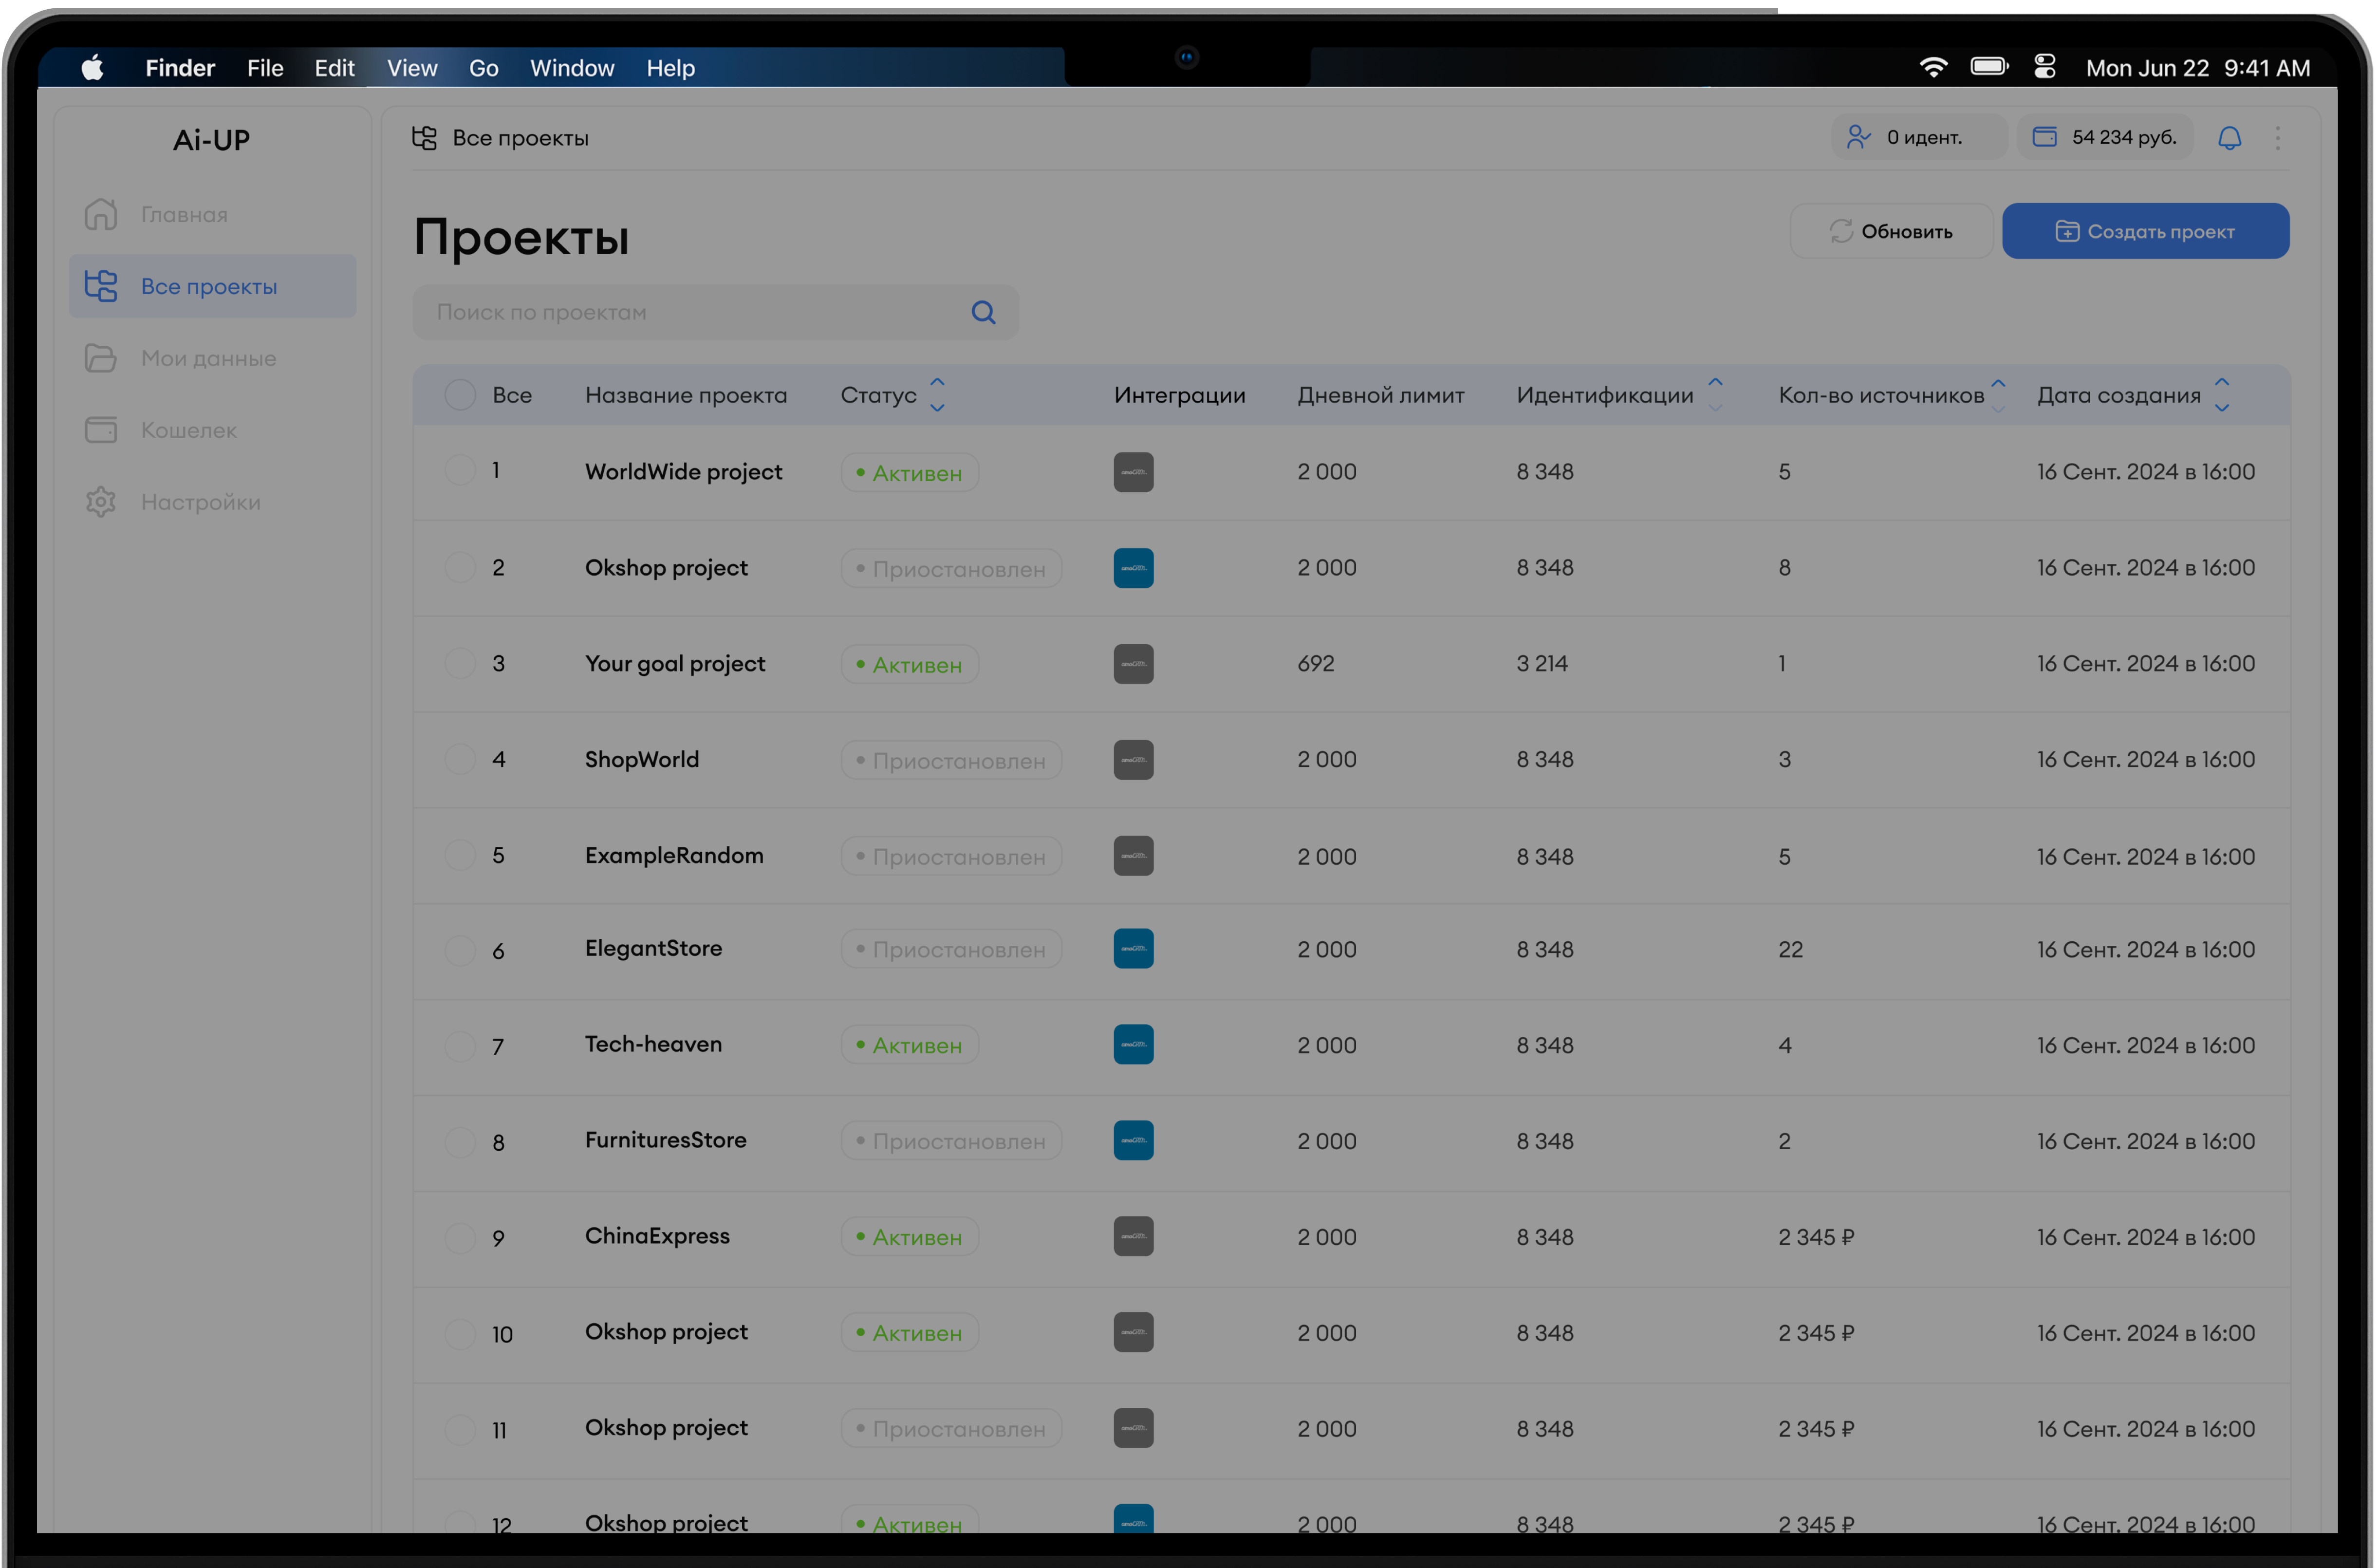Sort by the Статус column arrows
The image size is (2378, 1568).
click(937, 395)
